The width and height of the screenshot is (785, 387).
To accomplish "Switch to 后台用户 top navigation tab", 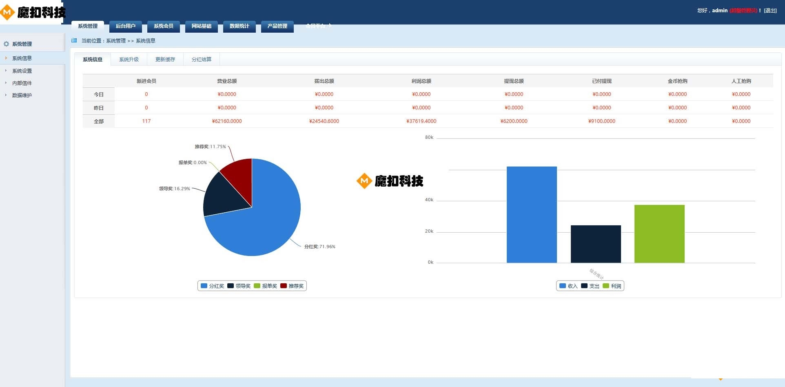I will coord(125,26).
